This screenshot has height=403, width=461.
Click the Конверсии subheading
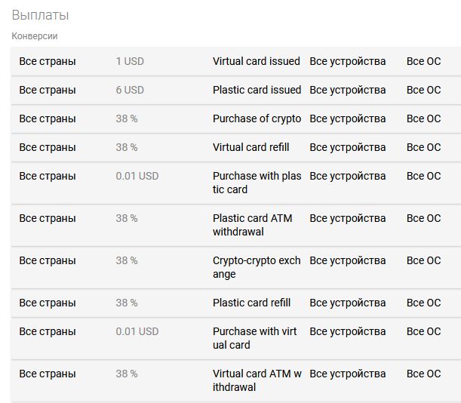pos(35,36)
